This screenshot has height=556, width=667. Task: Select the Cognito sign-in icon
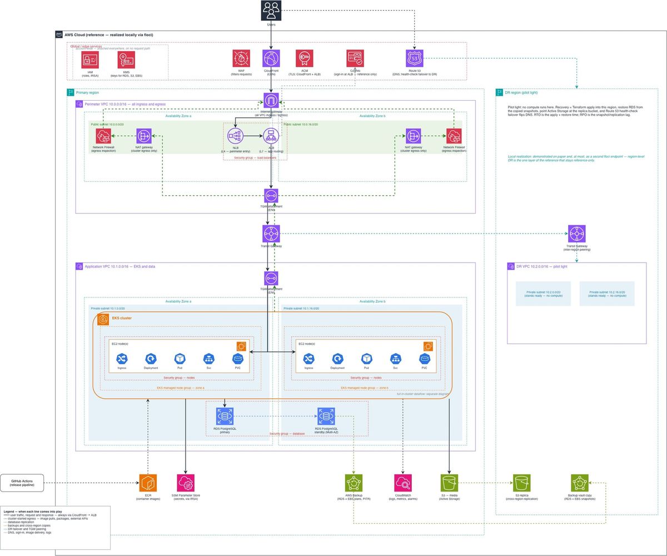(x=355, y=58)
